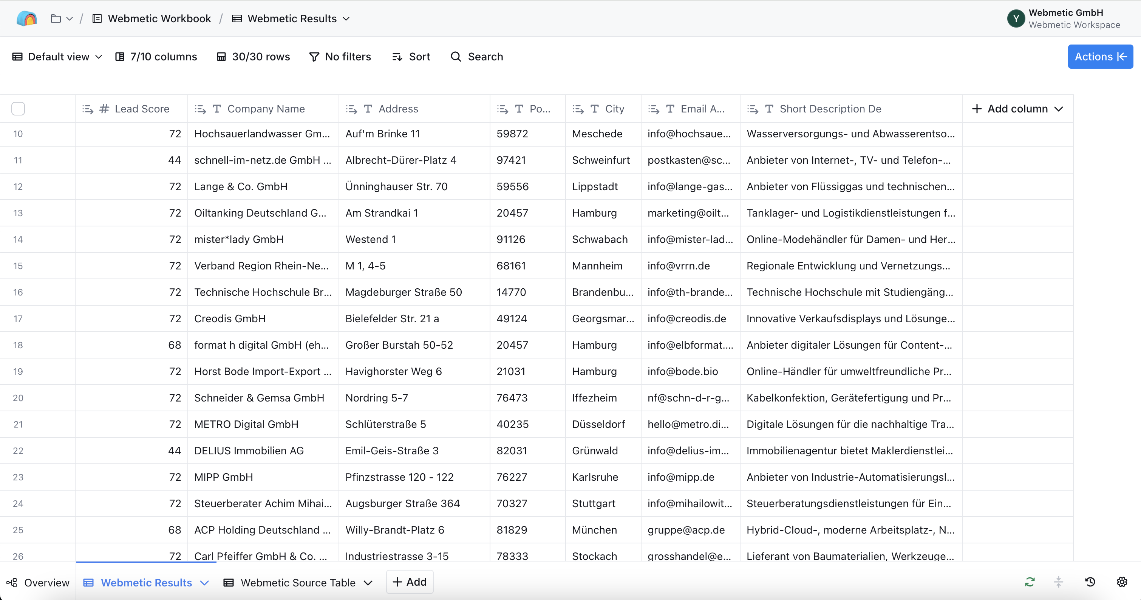Select the Lead Score column header
Image resolution: width=1141 pixels, height=600 pixels.
(131, 109)
